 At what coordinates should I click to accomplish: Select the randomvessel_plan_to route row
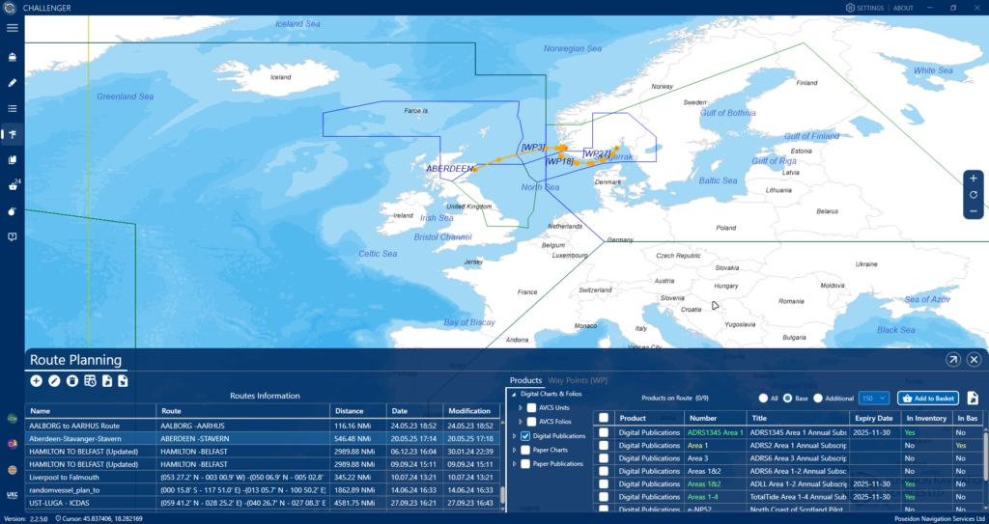pos(262,490)
